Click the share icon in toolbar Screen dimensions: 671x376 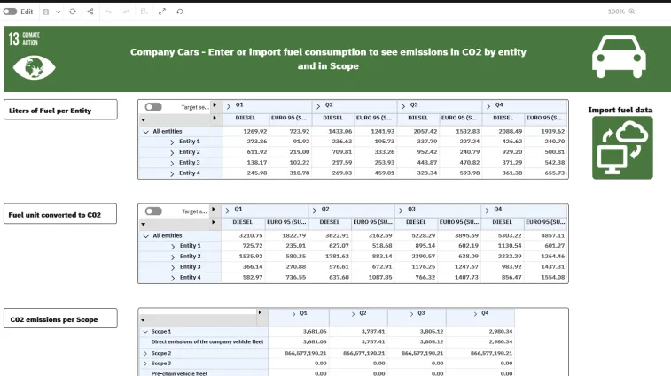(90, 12)
